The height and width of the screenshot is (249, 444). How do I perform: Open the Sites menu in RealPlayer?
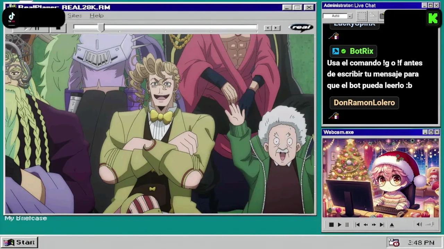tap(75, 16)
